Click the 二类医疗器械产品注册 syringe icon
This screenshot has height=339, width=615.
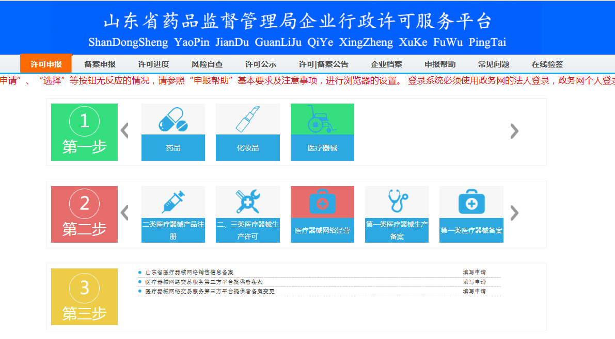coord(173,201)
